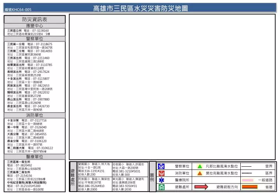Click the 三民派出所 phone 07-2211460 row
280x194 pixels.
[x=28, y=58]
